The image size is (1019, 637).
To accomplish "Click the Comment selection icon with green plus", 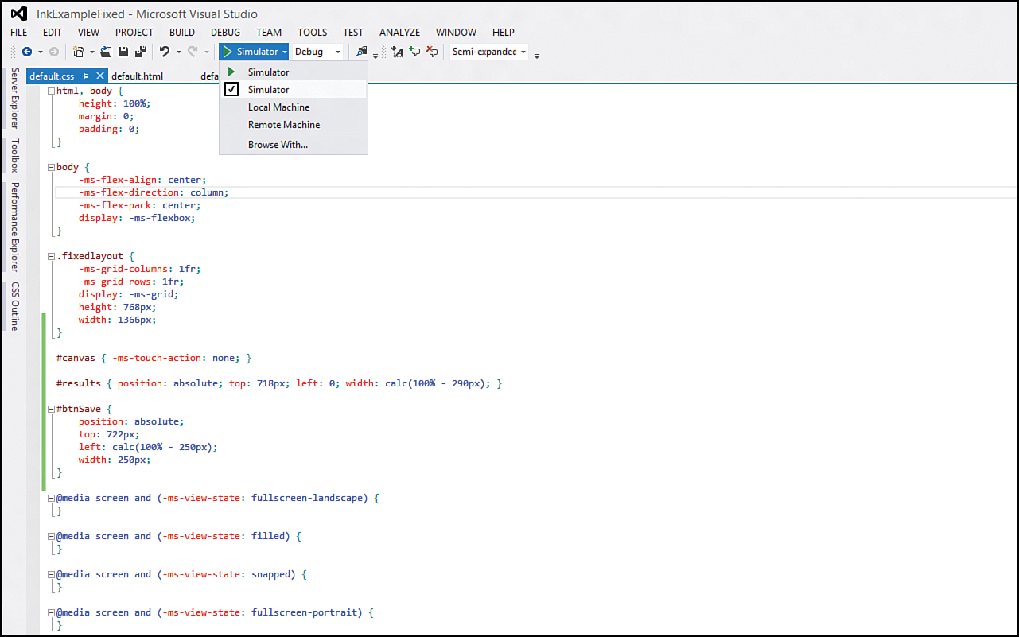I will pos(414,52).
